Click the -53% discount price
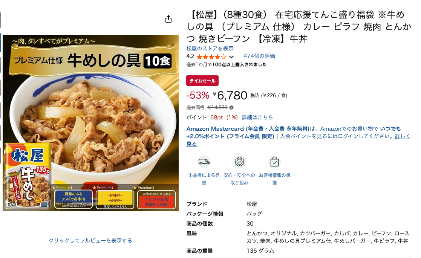The width and height of the screenshot is (421, 258). click(197, 95)
